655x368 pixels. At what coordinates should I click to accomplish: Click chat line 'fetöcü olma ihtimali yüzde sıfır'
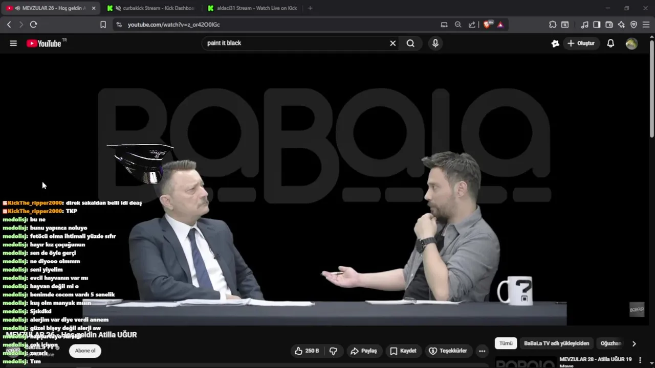pyautogui.click(x=73, y=236)
